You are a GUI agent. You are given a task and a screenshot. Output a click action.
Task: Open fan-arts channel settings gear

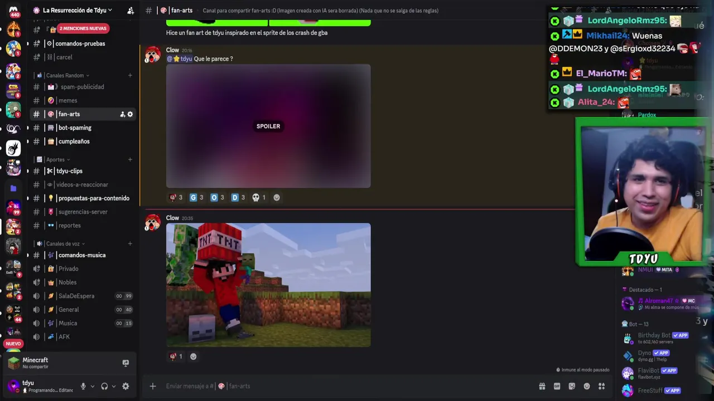(x=130, y=114)
